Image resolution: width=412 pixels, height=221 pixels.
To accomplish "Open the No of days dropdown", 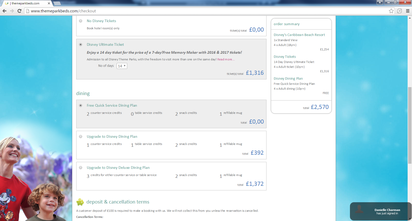I will [x=122, y=66].
